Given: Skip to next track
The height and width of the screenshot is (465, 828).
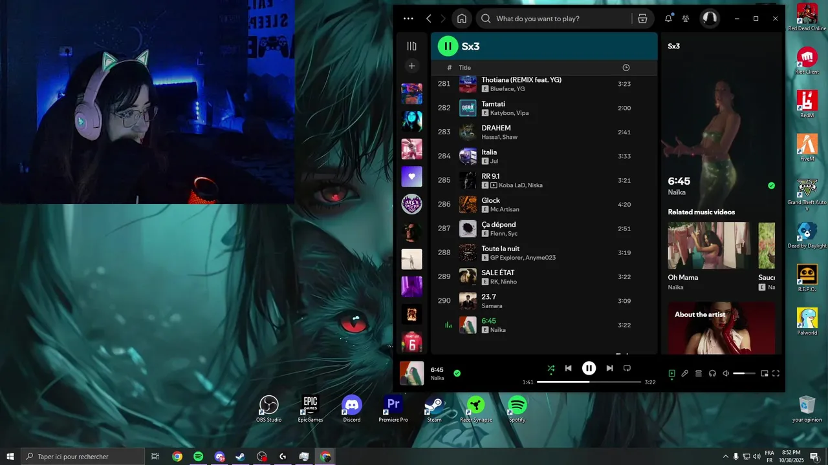Looking at the screenshot, I should click(x=609, y=368).
